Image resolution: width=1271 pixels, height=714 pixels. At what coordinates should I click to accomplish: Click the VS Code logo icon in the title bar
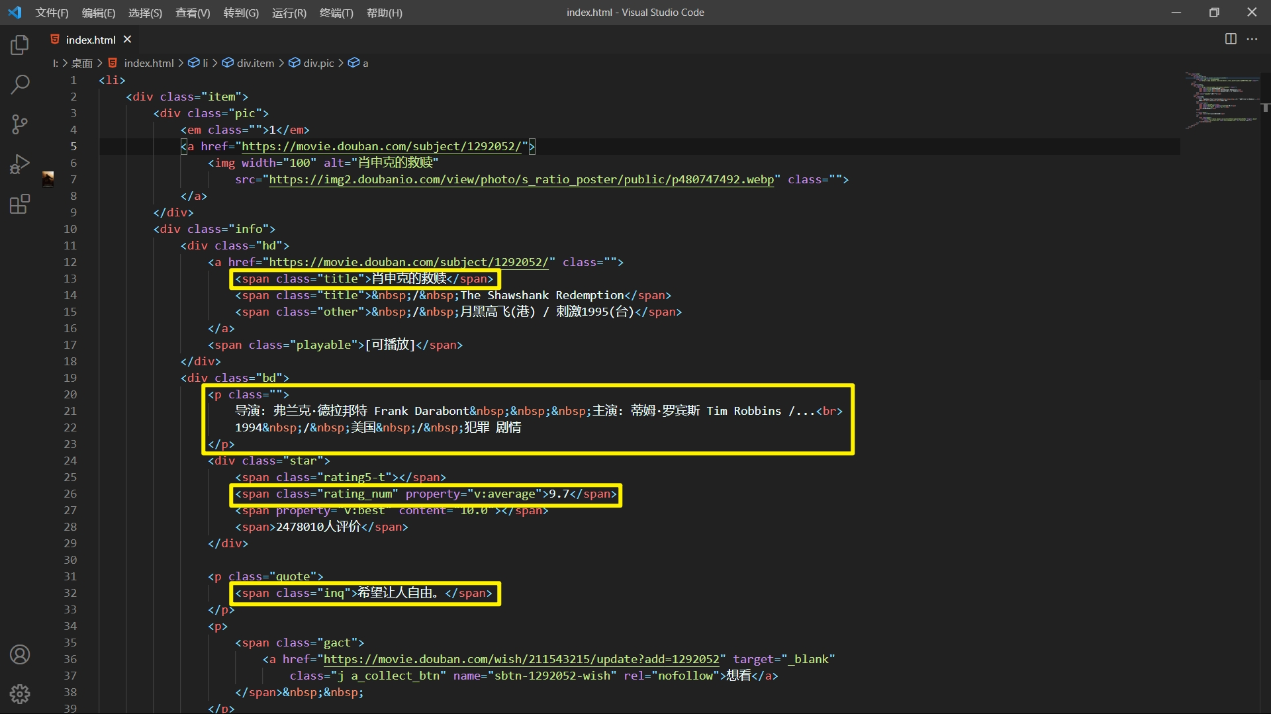point(15,12)
